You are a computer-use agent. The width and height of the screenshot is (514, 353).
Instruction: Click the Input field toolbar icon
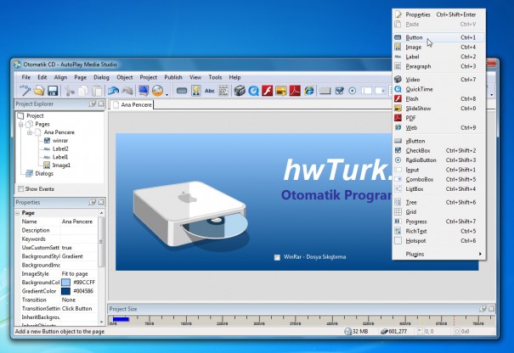tap(366, 91)
